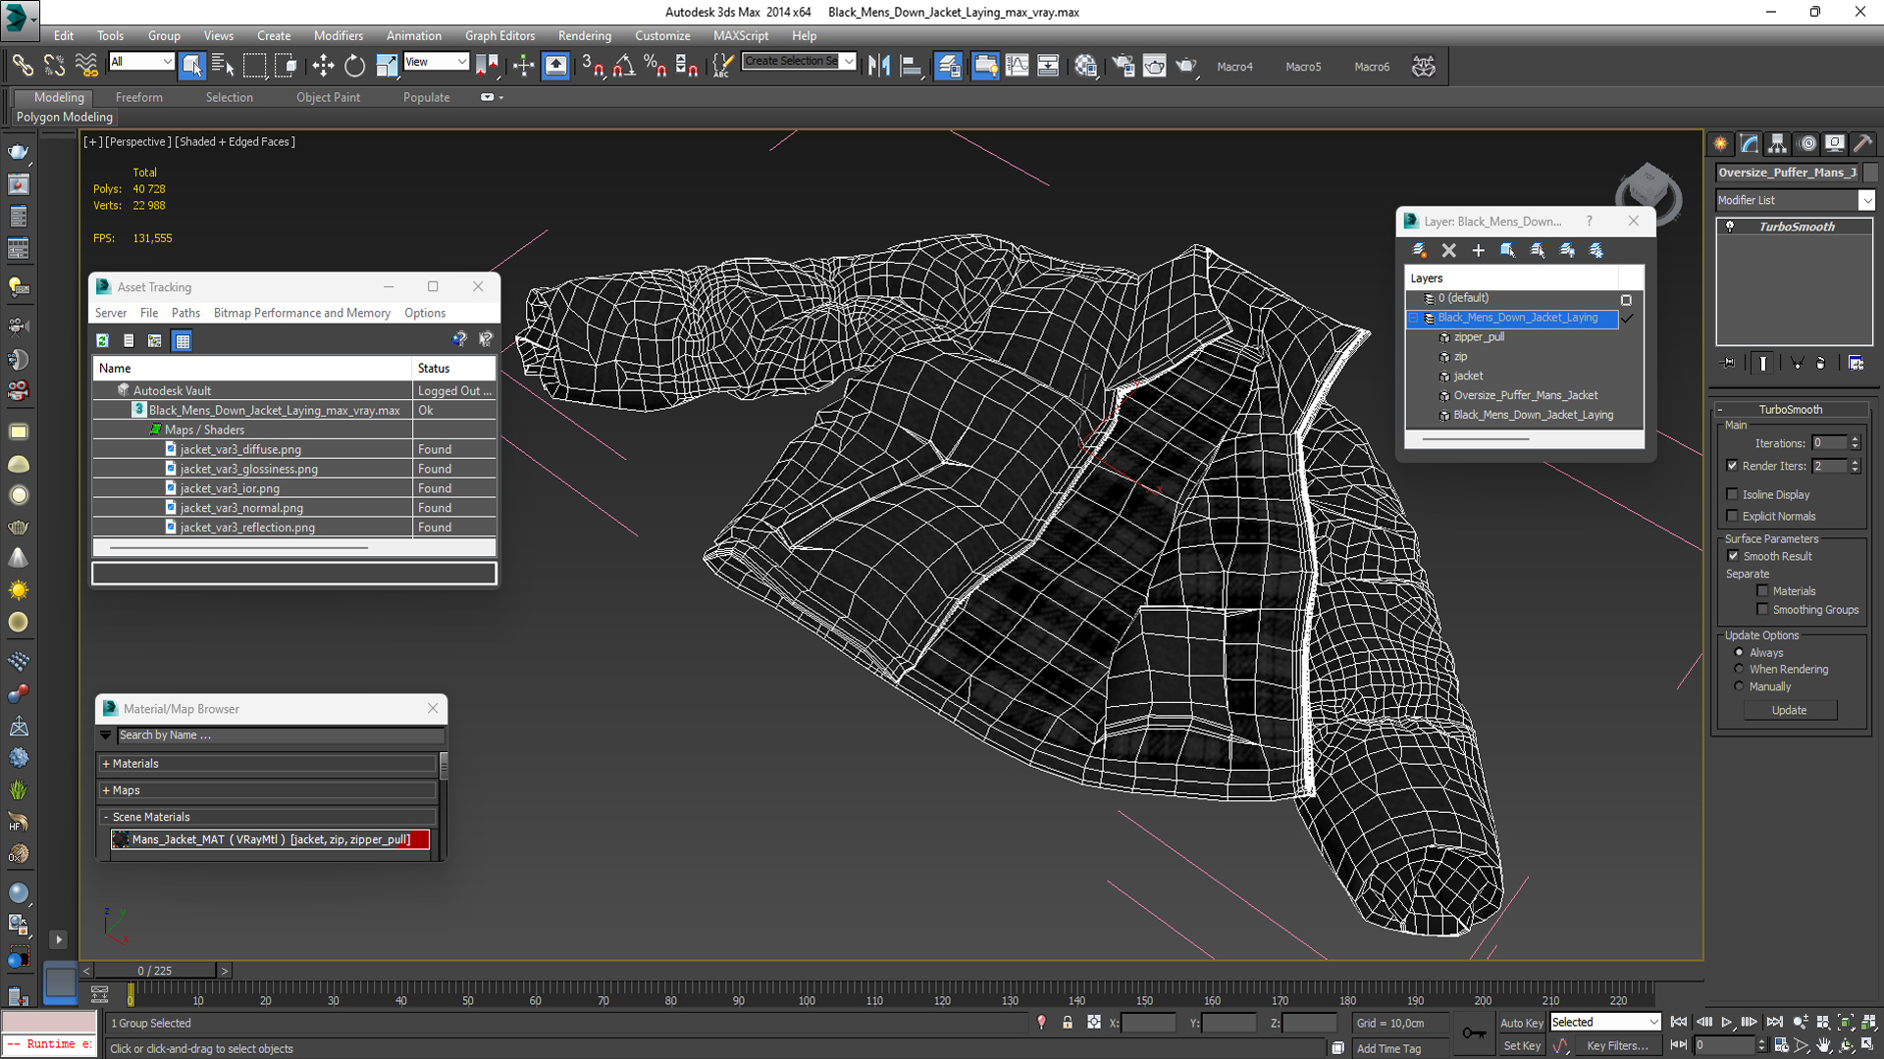
Task: Click the Set Key key icon
Action: point(1474,1033)
